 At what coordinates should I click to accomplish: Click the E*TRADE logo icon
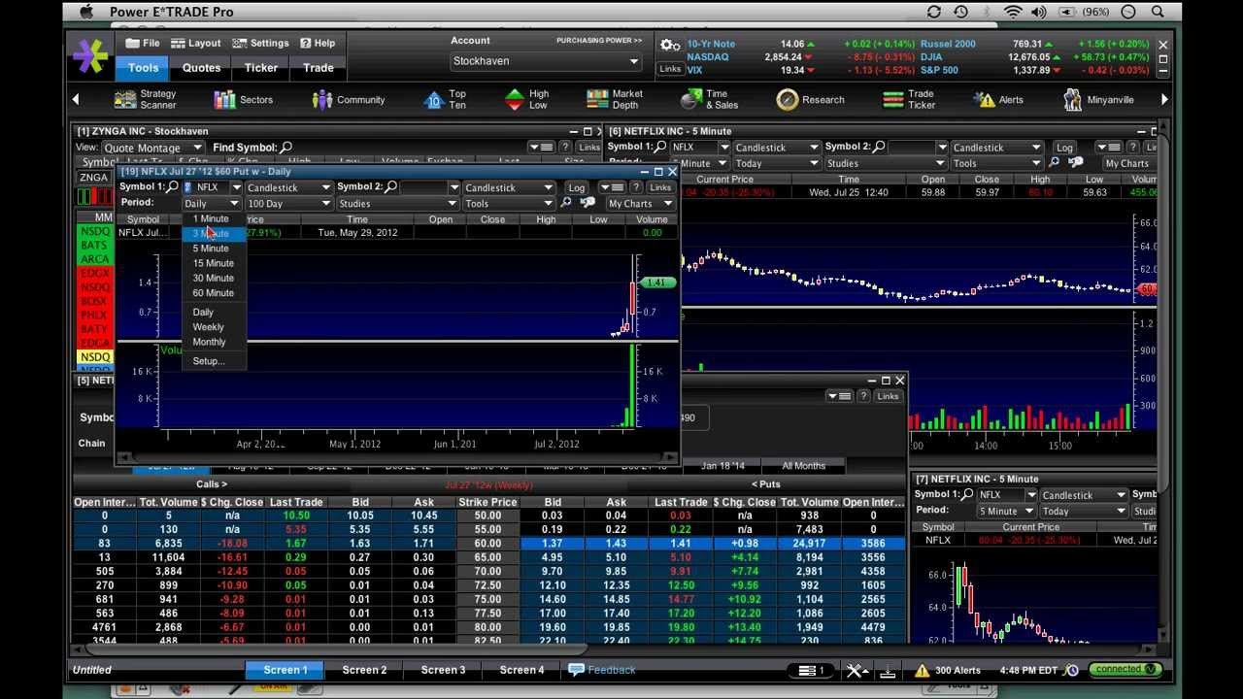pyautogui.click(x=90, y=55)
